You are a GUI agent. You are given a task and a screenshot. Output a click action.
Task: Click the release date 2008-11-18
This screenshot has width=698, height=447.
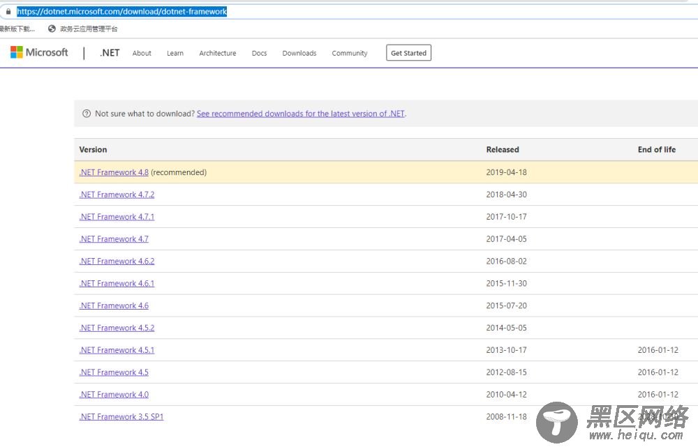[506, 417]
